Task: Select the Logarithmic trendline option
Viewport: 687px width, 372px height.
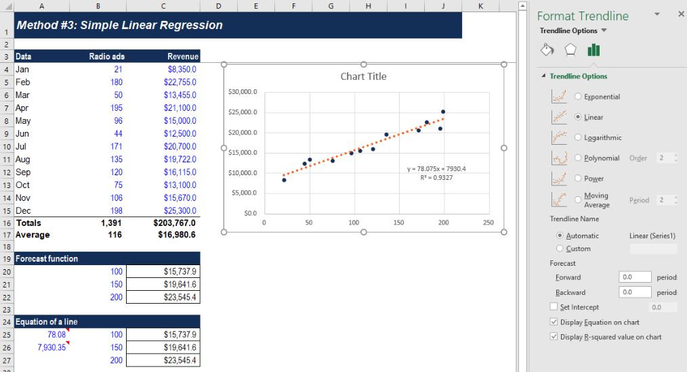Action: 578,137
